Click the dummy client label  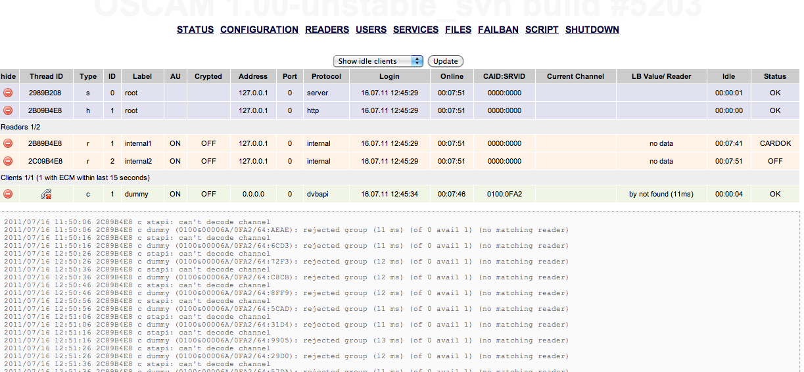137,194
